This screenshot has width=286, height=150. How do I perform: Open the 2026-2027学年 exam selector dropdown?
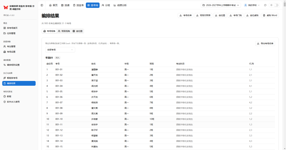click(x=221, y=5)
